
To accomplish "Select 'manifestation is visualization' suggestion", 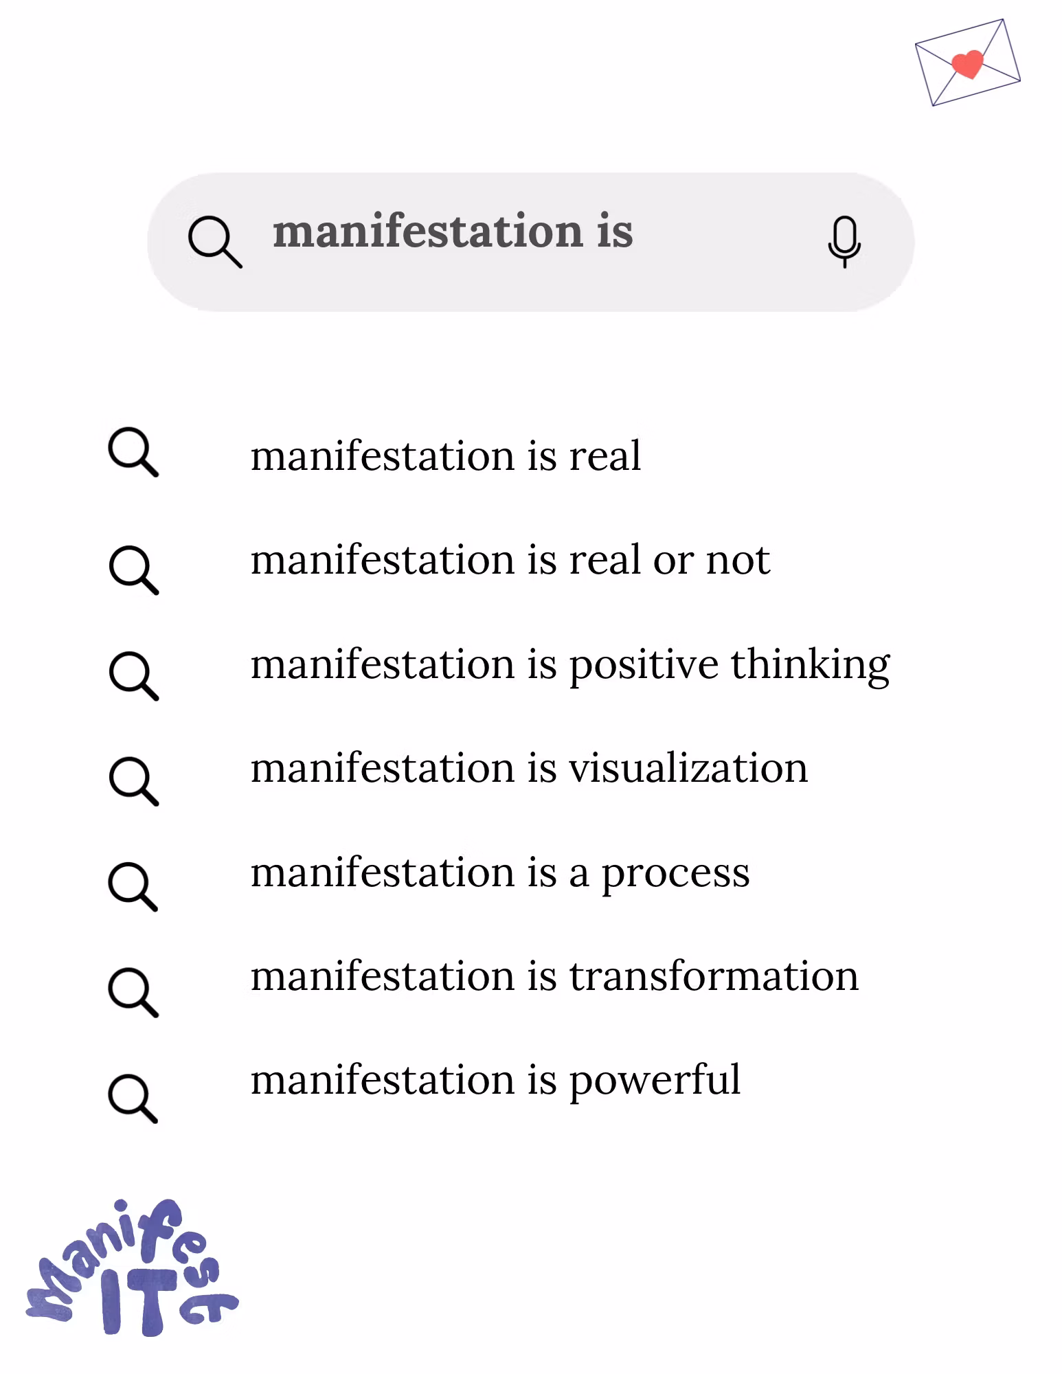I will pyautogui.click(x=529, y=769).
